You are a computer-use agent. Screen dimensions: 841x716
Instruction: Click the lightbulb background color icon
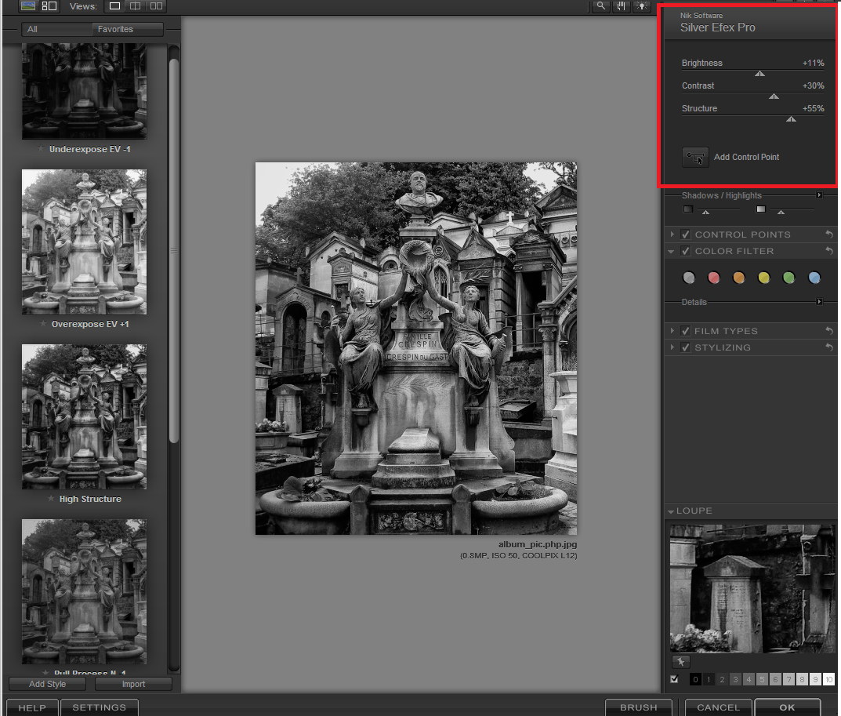point(642,6)
